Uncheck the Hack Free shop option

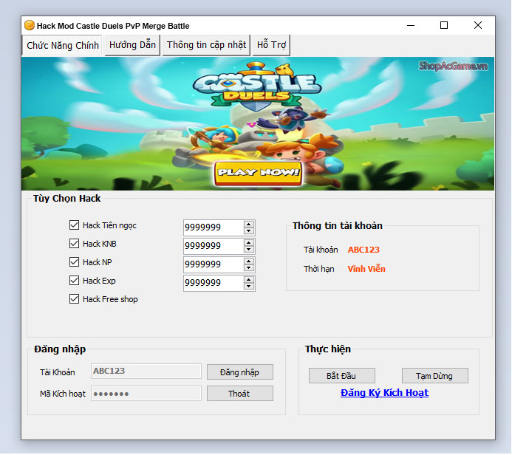click(74, 299)
